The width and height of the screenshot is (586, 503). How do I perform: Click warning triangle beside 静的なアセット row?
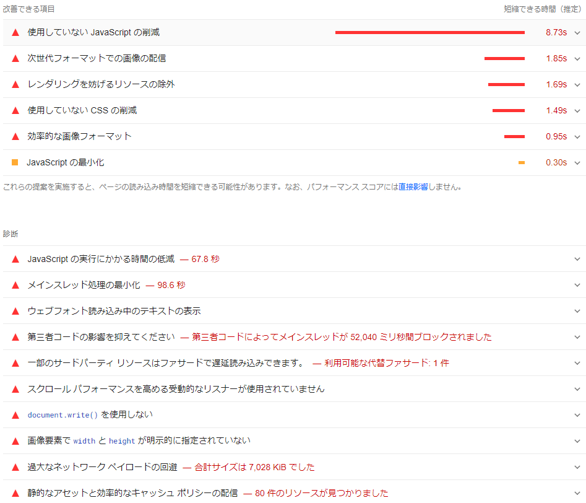[15, 493]
